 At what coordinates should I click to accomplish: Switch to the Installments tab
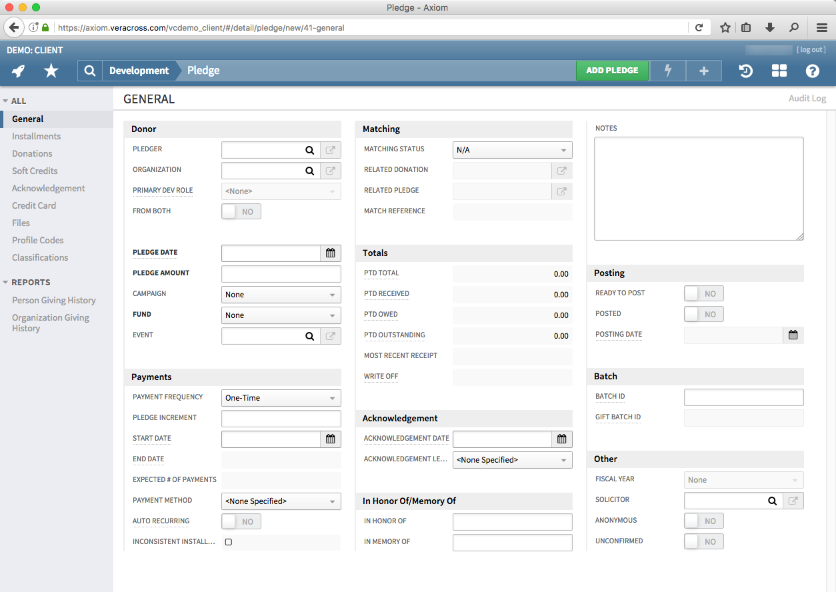pos(36,136)
